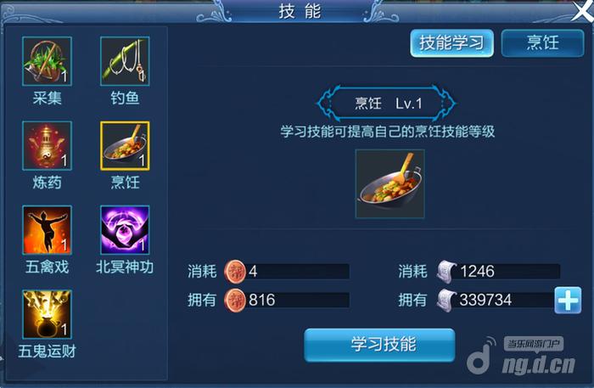Select the 采集 gathering skill icon

pyautogui.click(x=47, y=61)
